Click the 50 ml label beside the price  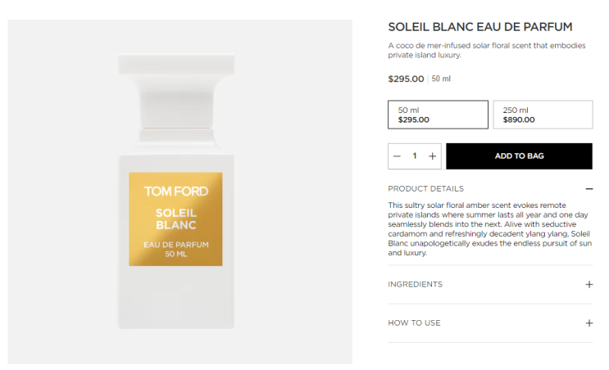(x=441, y=79)
